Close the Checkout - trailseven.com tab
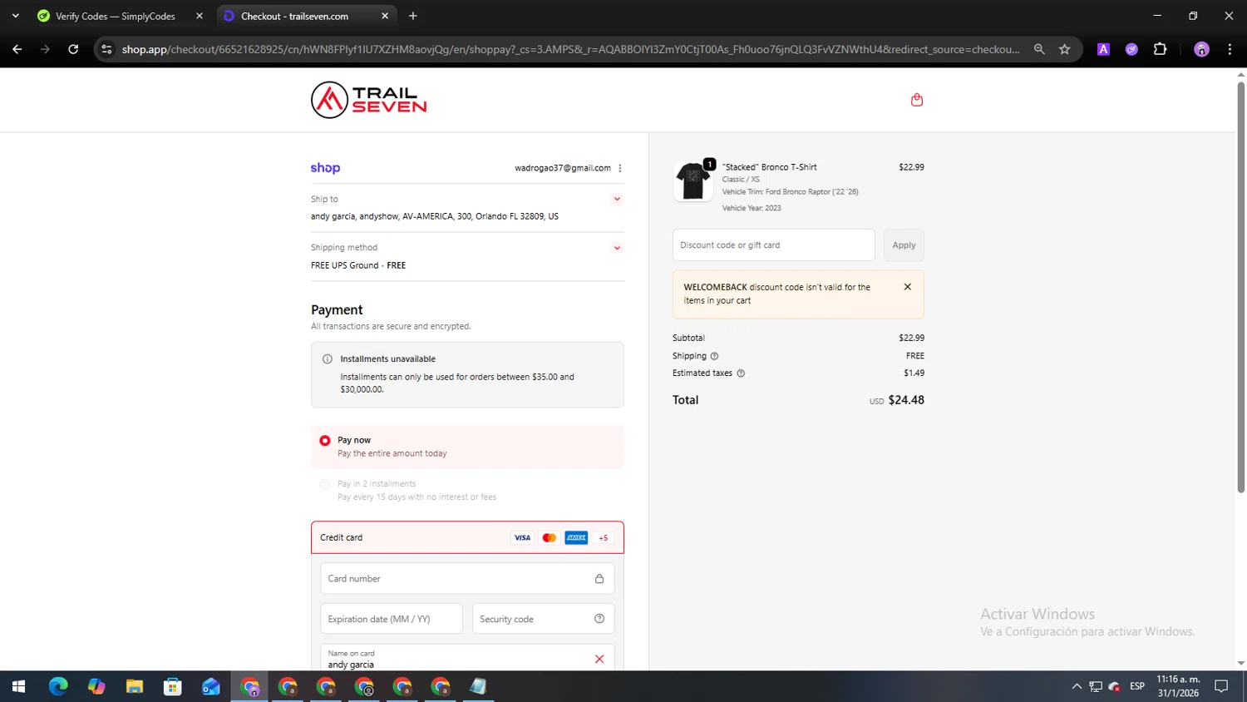 pos(385,16)
